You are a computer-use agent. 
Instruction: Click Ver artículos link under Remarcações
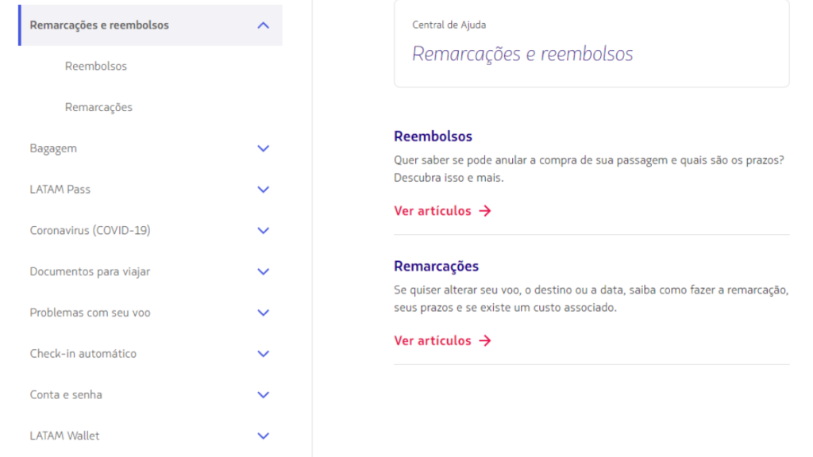[433, 341]
